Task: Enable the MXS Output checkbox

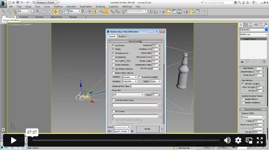Action: click(x=113, y=111)
